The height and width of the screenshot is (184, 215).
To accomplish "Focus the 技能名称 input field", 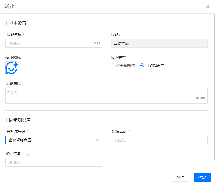I will (49, 43).
